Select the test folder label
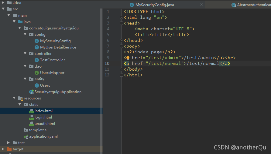The width and height of the screenshot is (271, 154). point(21,143)
